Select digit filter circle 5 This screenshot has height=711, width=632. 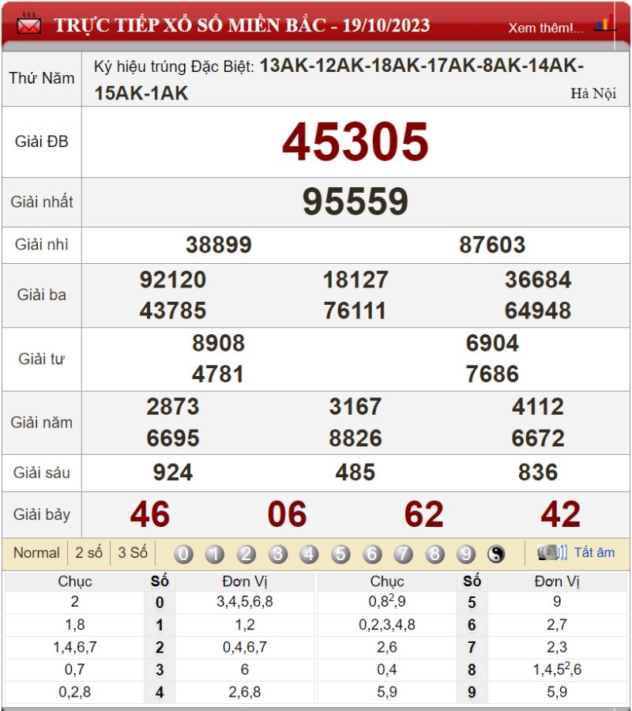click(340, 554)
